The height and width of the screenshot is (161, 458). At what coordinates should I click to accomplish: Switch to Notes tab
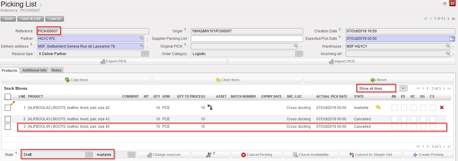[x=56, y=70]
